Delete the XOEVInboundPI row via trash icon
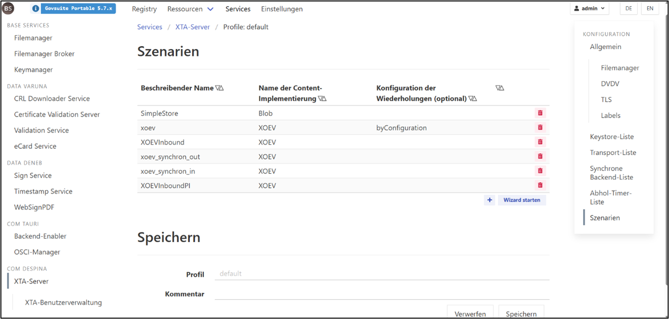Image resolution: width=669 pixels, height=319 pixels. [540, 185]
